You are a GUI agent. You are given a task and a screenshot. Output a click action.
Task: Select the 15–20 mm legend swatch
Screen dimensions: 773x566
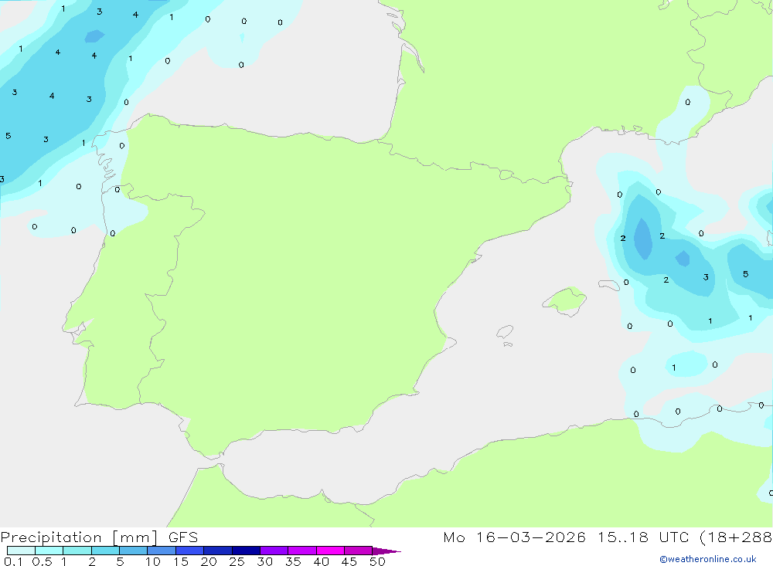(x=189, y=551)
